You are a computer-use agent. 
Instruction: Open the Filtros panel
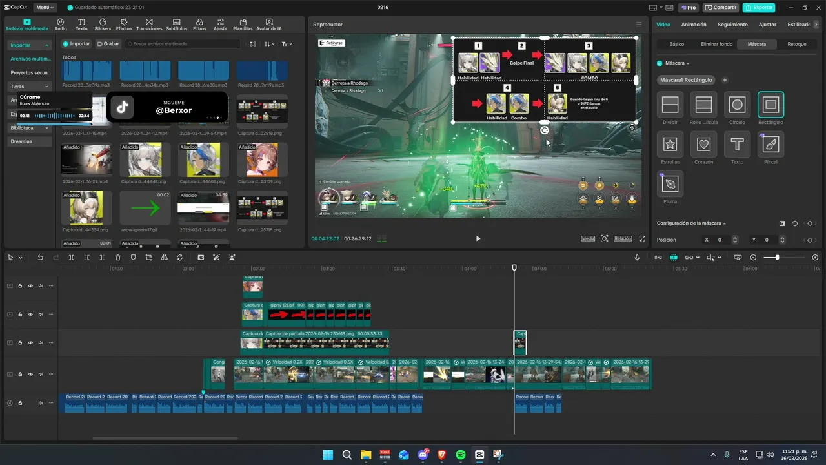(x=199, y=25)
